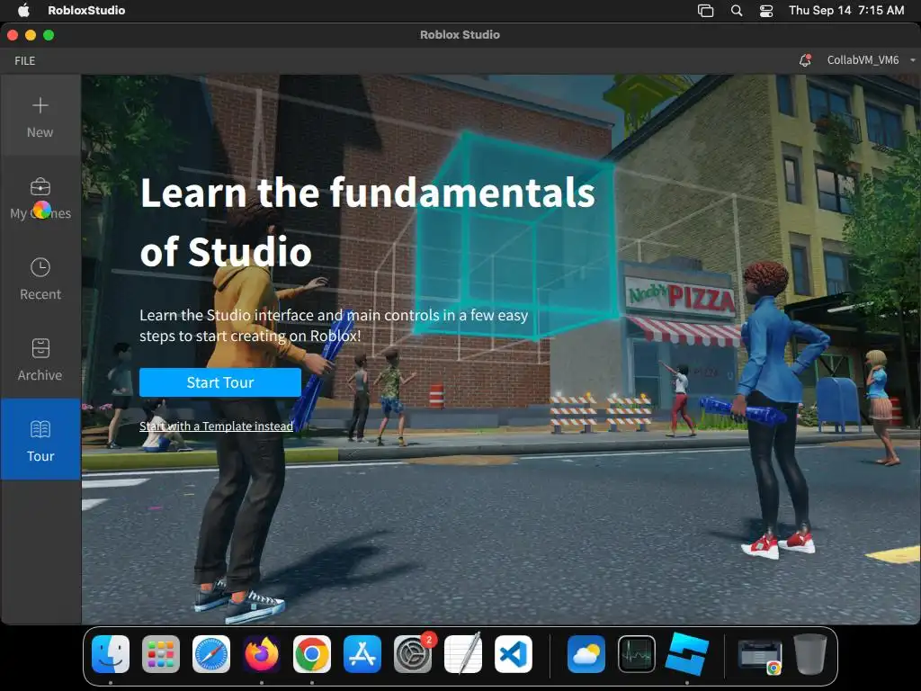Viewport: 921px width, 691px height.
Task: Open the Trash from the dock
Action: [x=810, y=654]
